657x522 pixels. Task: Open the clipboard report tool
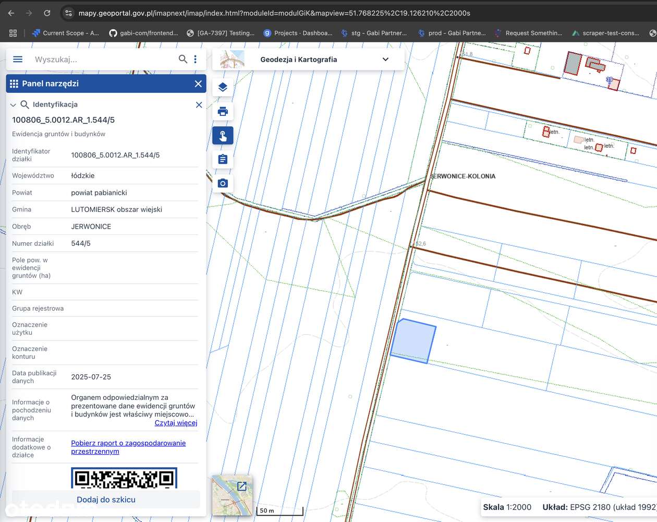[x=223, y=159]
